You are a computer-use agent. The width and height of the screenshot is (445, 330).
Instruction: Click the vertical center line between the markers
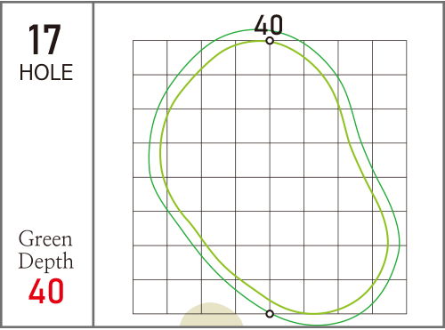[x=270, y=177]
